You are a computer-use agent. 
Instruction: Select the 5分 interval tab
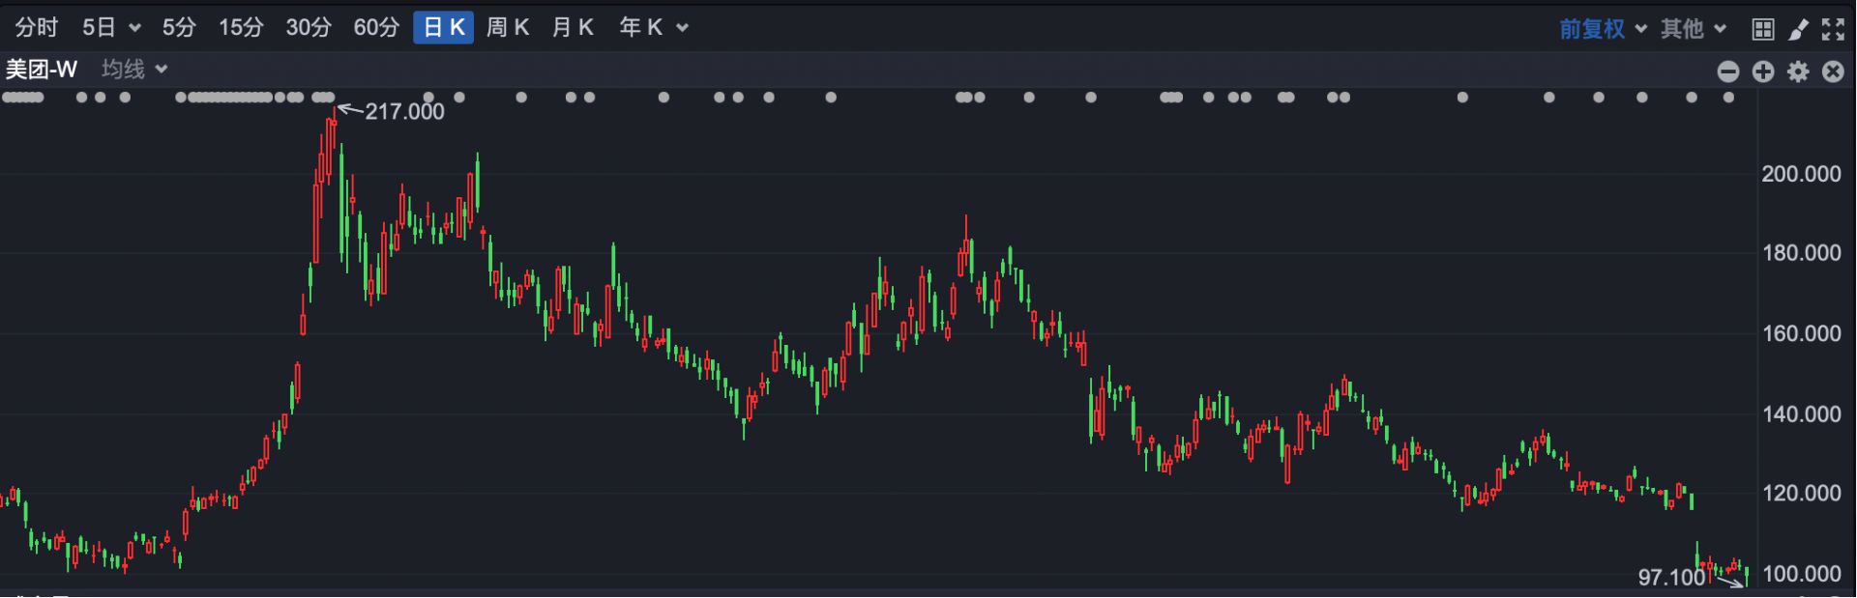[179, 28]
